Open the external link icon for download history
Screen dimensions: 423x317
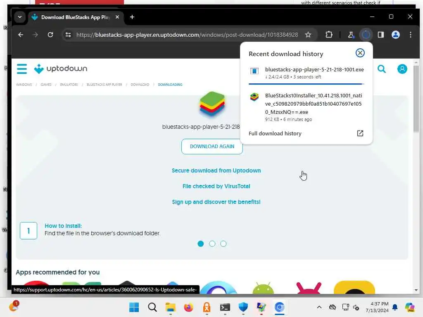[x=360, y=133]
